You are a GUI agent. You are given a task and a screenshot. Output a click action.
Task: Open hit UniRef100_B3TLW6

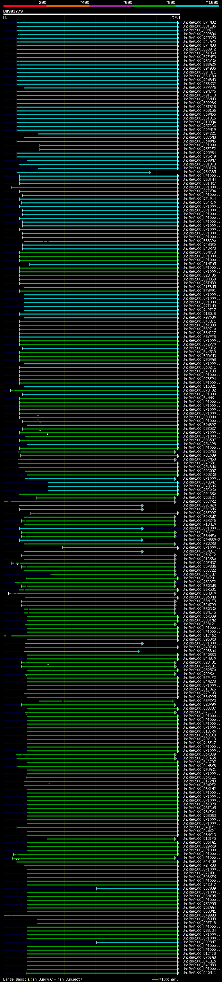199,26
